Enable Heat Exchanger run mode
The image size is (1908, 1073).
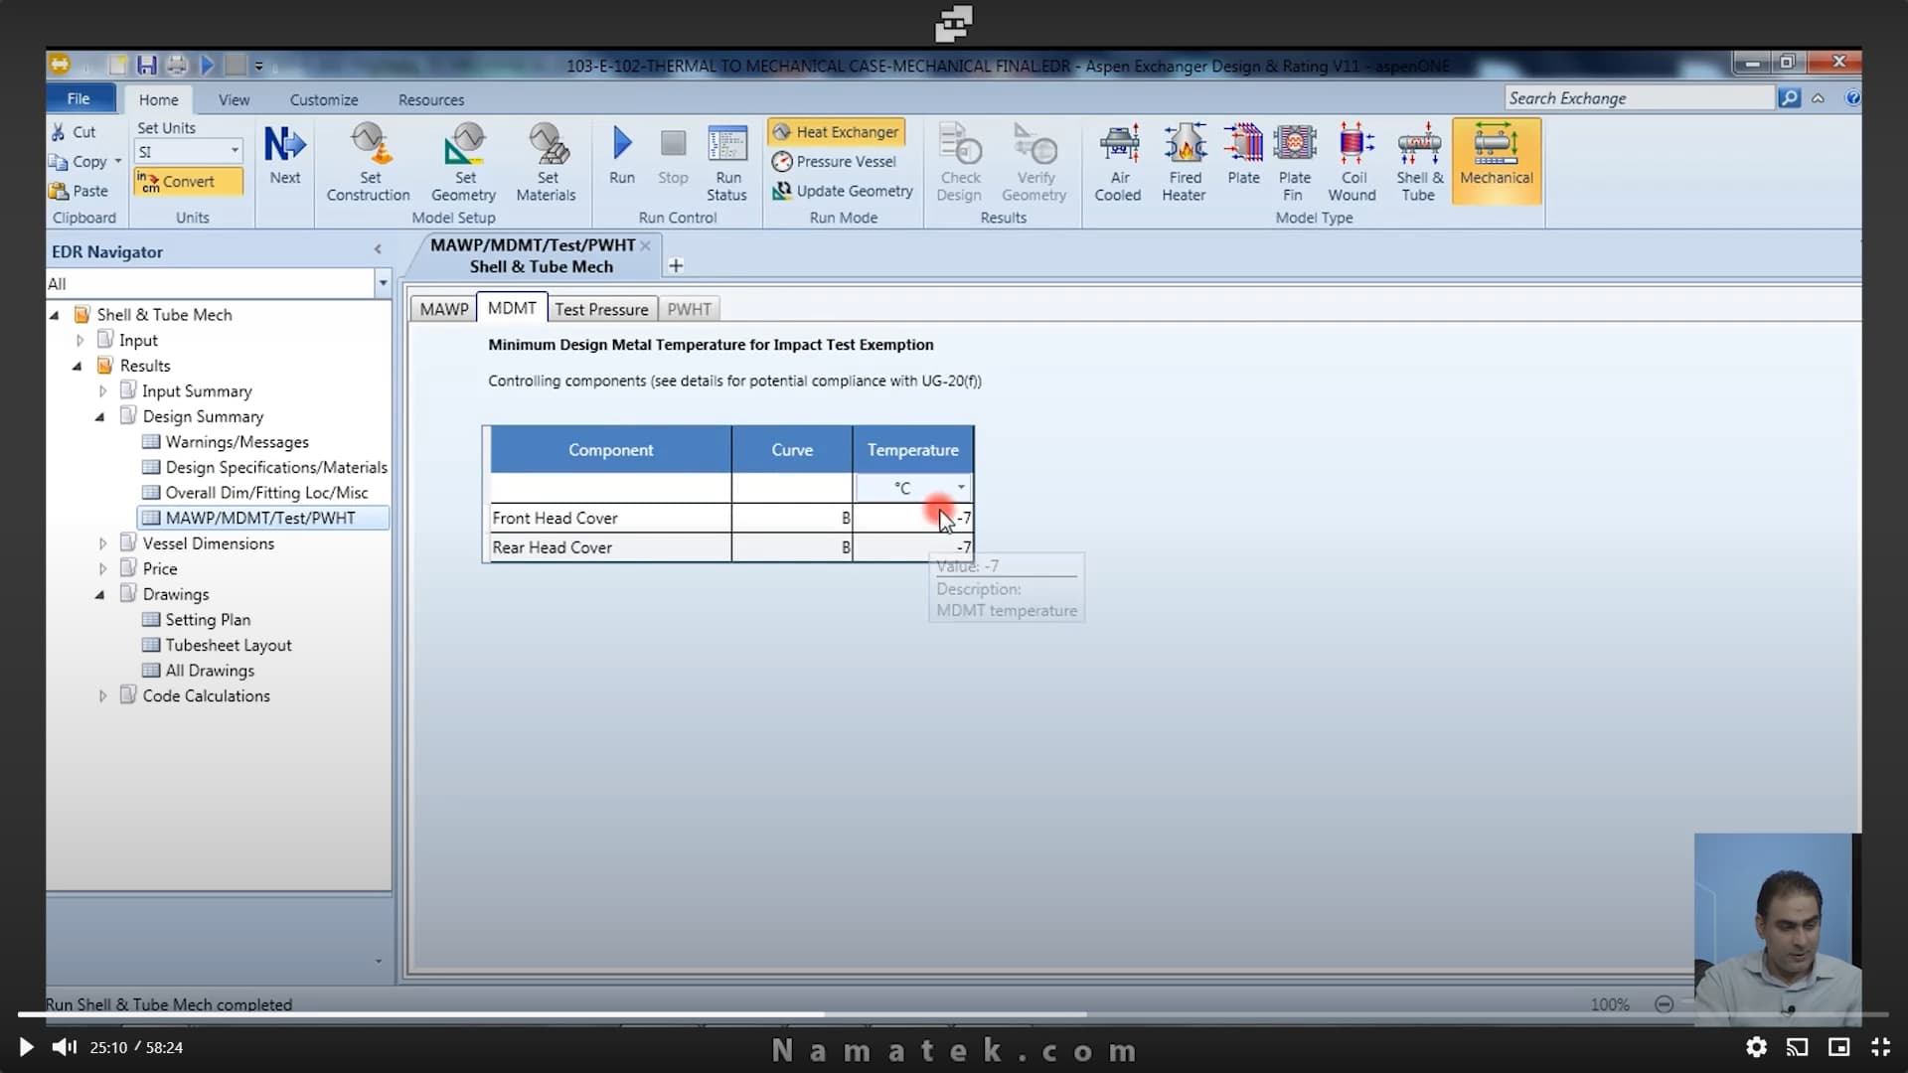(836, 132)
